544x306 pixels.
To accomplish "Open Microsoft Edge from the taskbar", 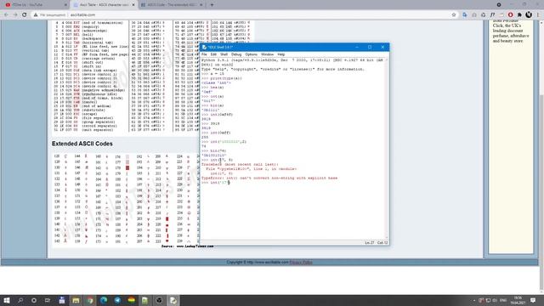I will coord(104,300).
